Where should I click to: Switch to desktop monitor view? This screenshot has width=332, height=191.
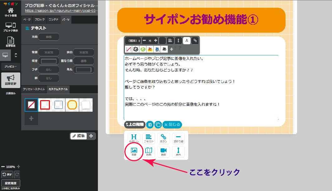(5, 55)
